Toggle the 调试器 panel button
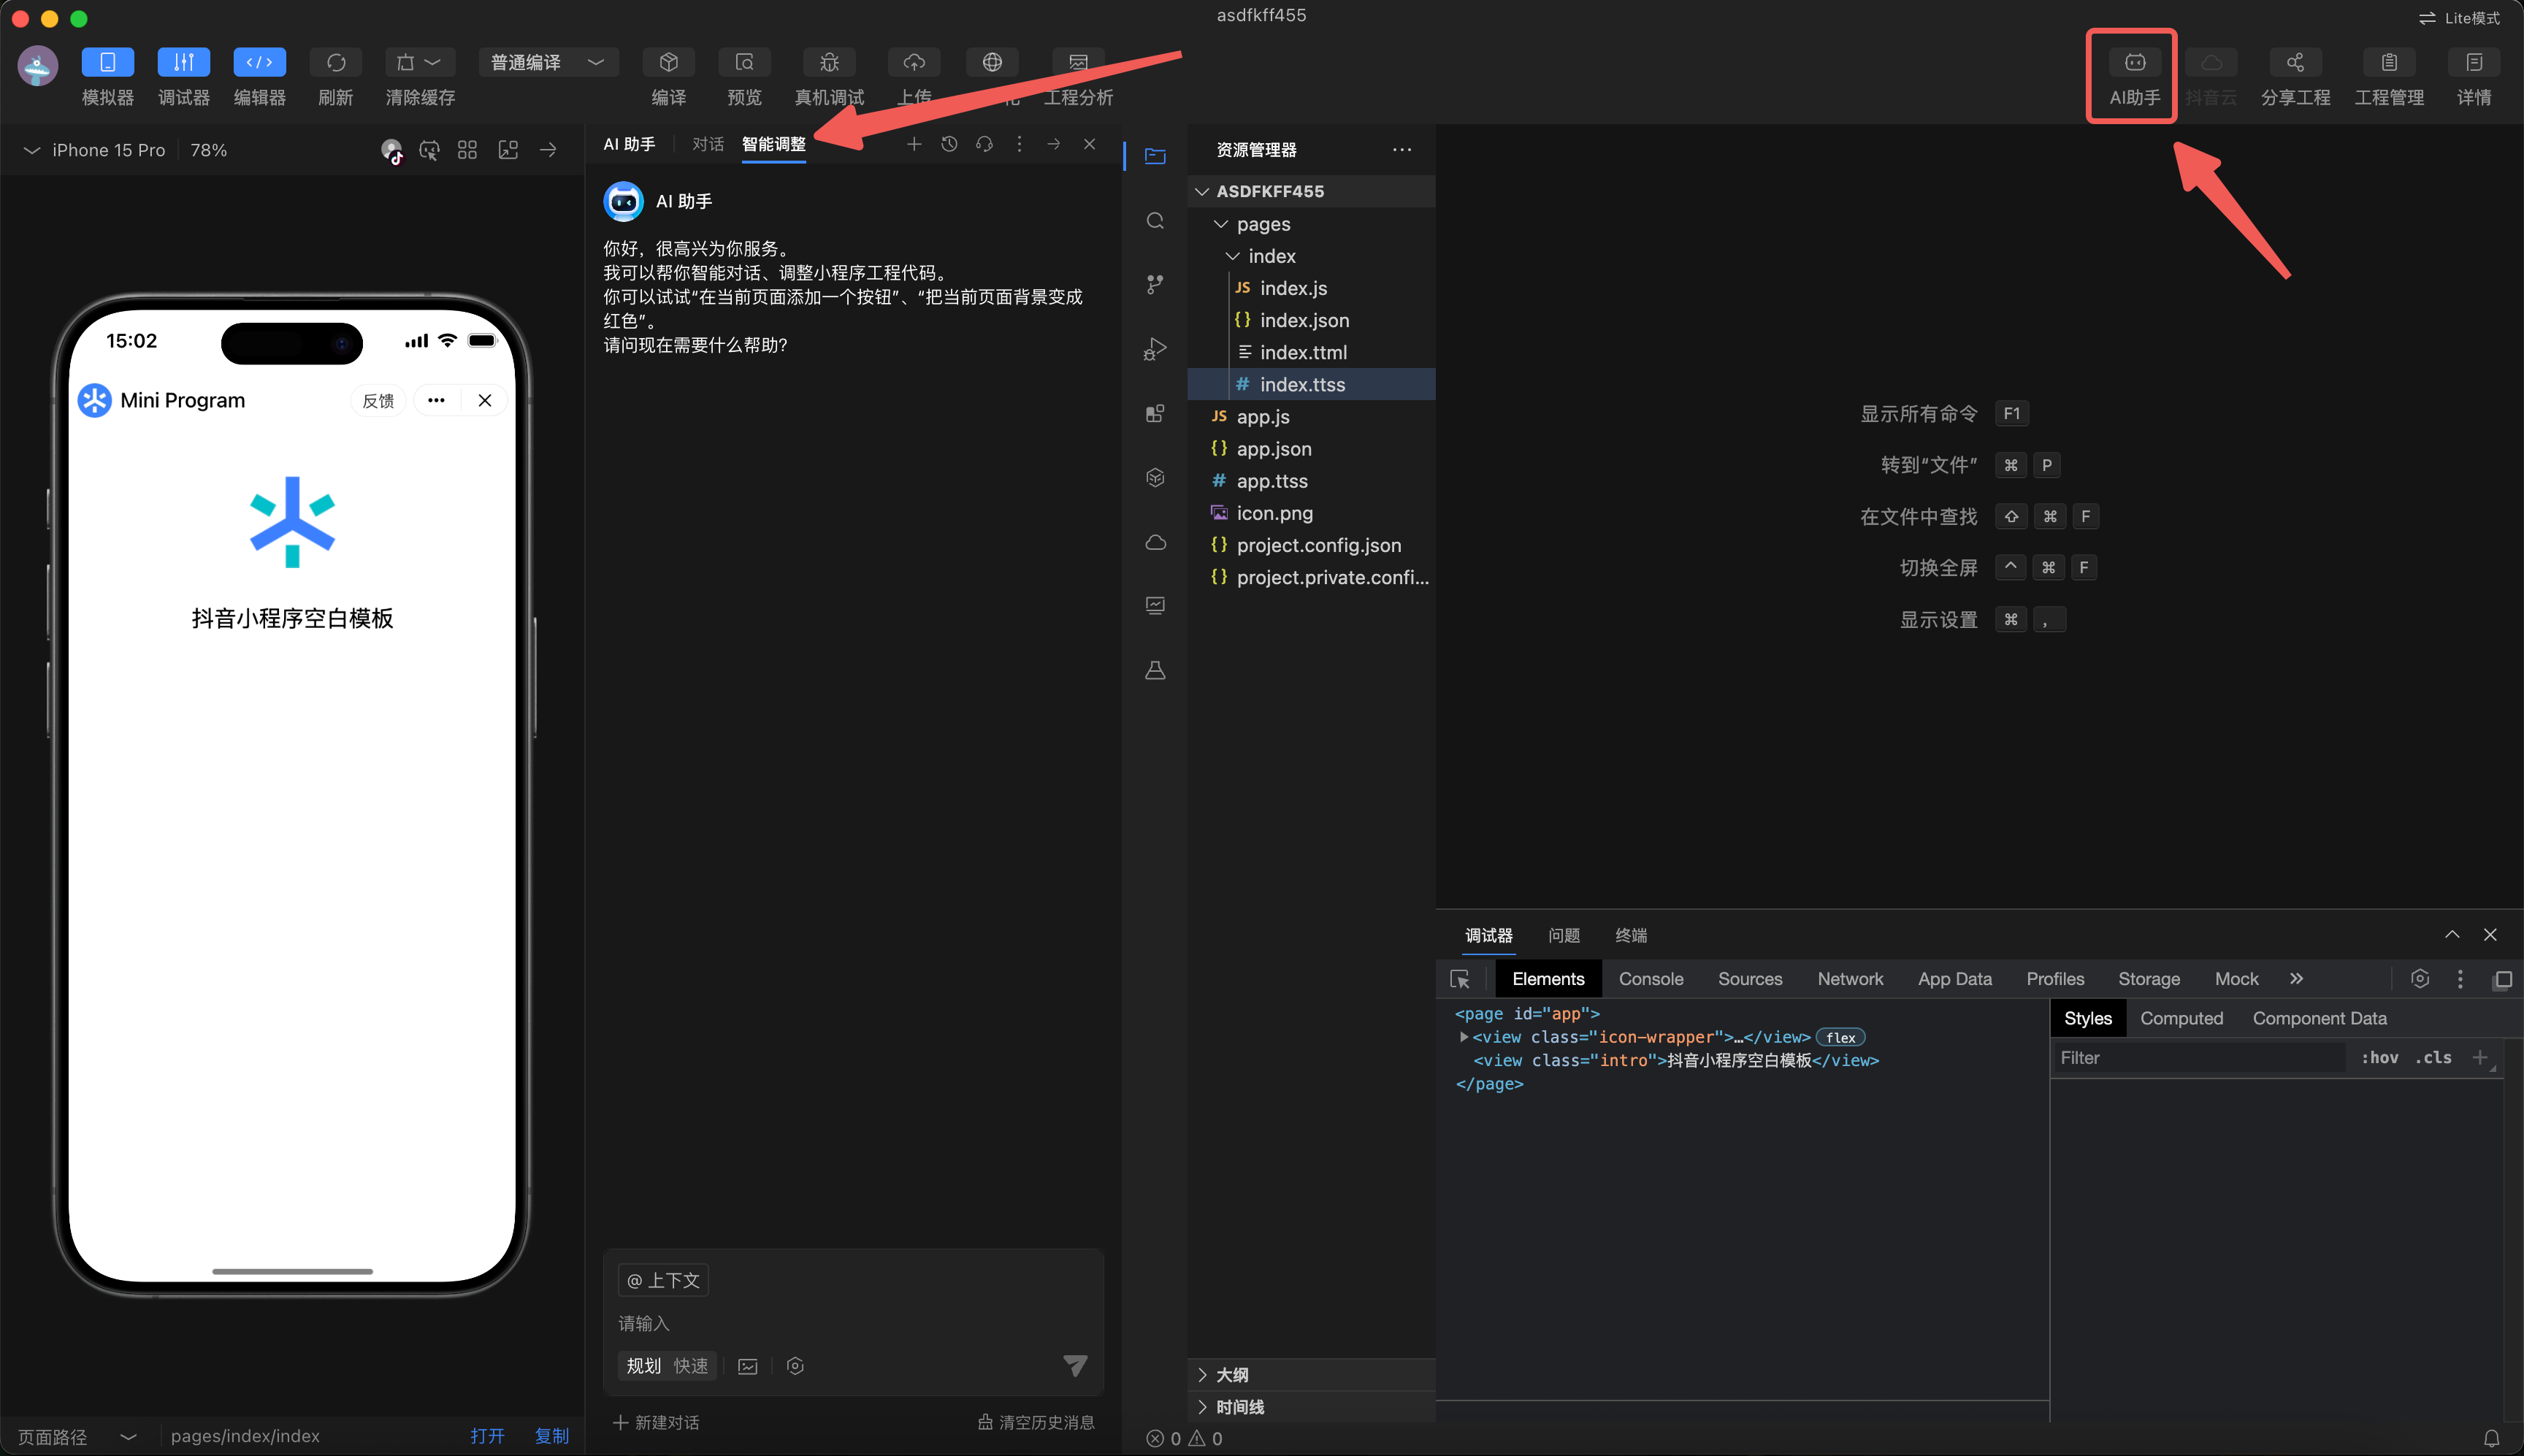The height and width of the screenshot is (1456, 2524). point(184,63)
